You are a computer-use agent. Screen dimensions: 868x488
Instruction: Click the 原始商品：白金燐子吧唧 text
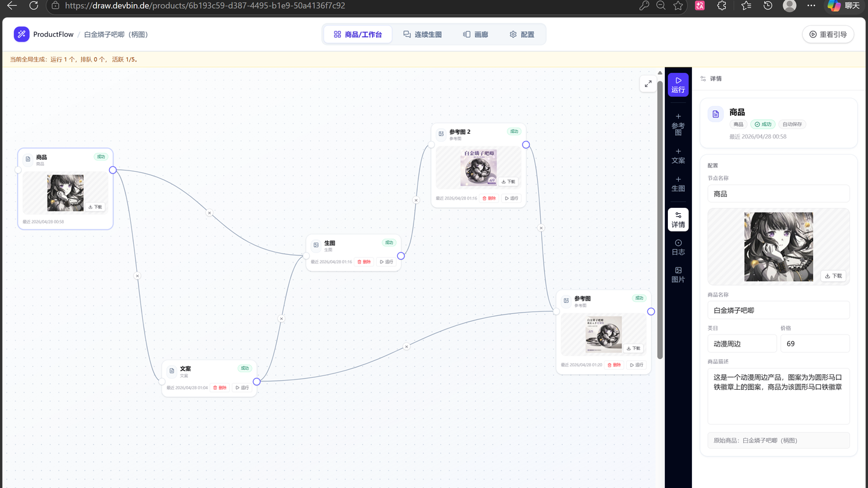(x=755, y=440)
